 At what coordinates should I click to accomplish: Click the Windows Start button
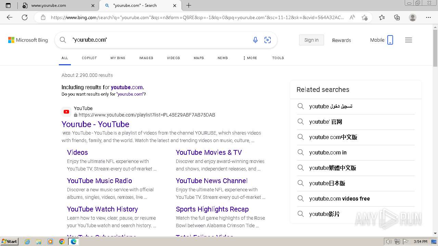pyautogui.click(x=9, y=242)
